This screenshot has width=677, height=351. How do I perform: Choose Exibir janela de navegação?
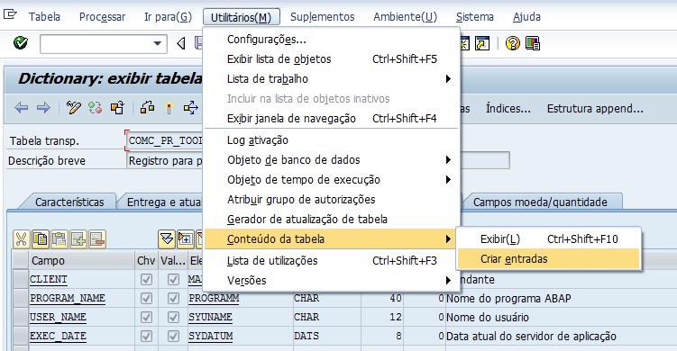pyautogui.click(x=333, y=119)
